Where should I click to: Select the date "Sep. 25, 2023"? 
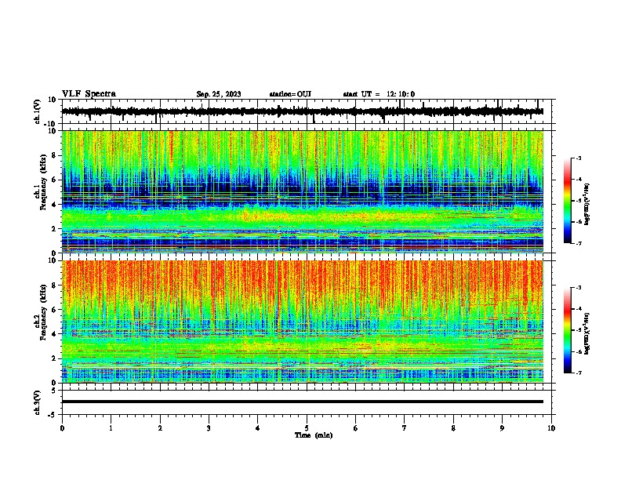click(x=219, y=94)
